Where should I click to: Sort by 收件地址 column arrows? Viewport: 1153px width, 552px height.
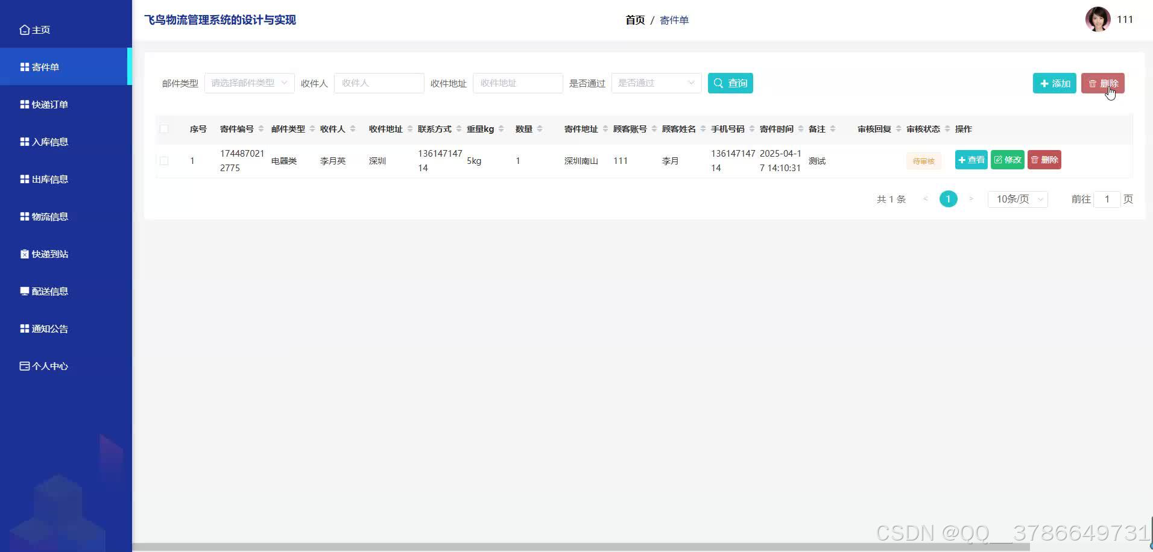point(410,129)
